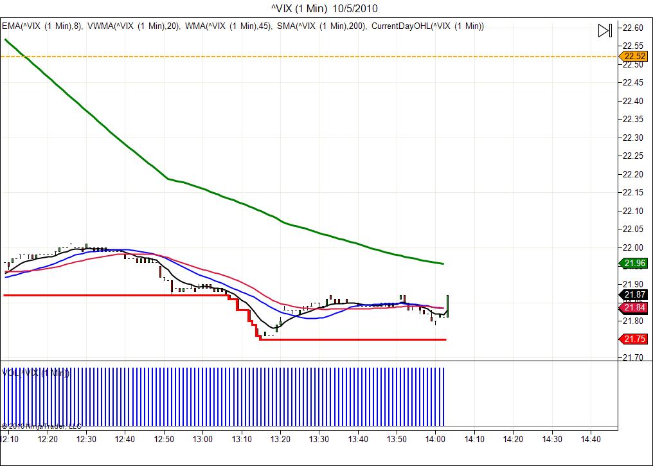The width and height of the screenshot is (653, 466).
Task: Click the 22.60 price axis label
Action: (632, 28)
